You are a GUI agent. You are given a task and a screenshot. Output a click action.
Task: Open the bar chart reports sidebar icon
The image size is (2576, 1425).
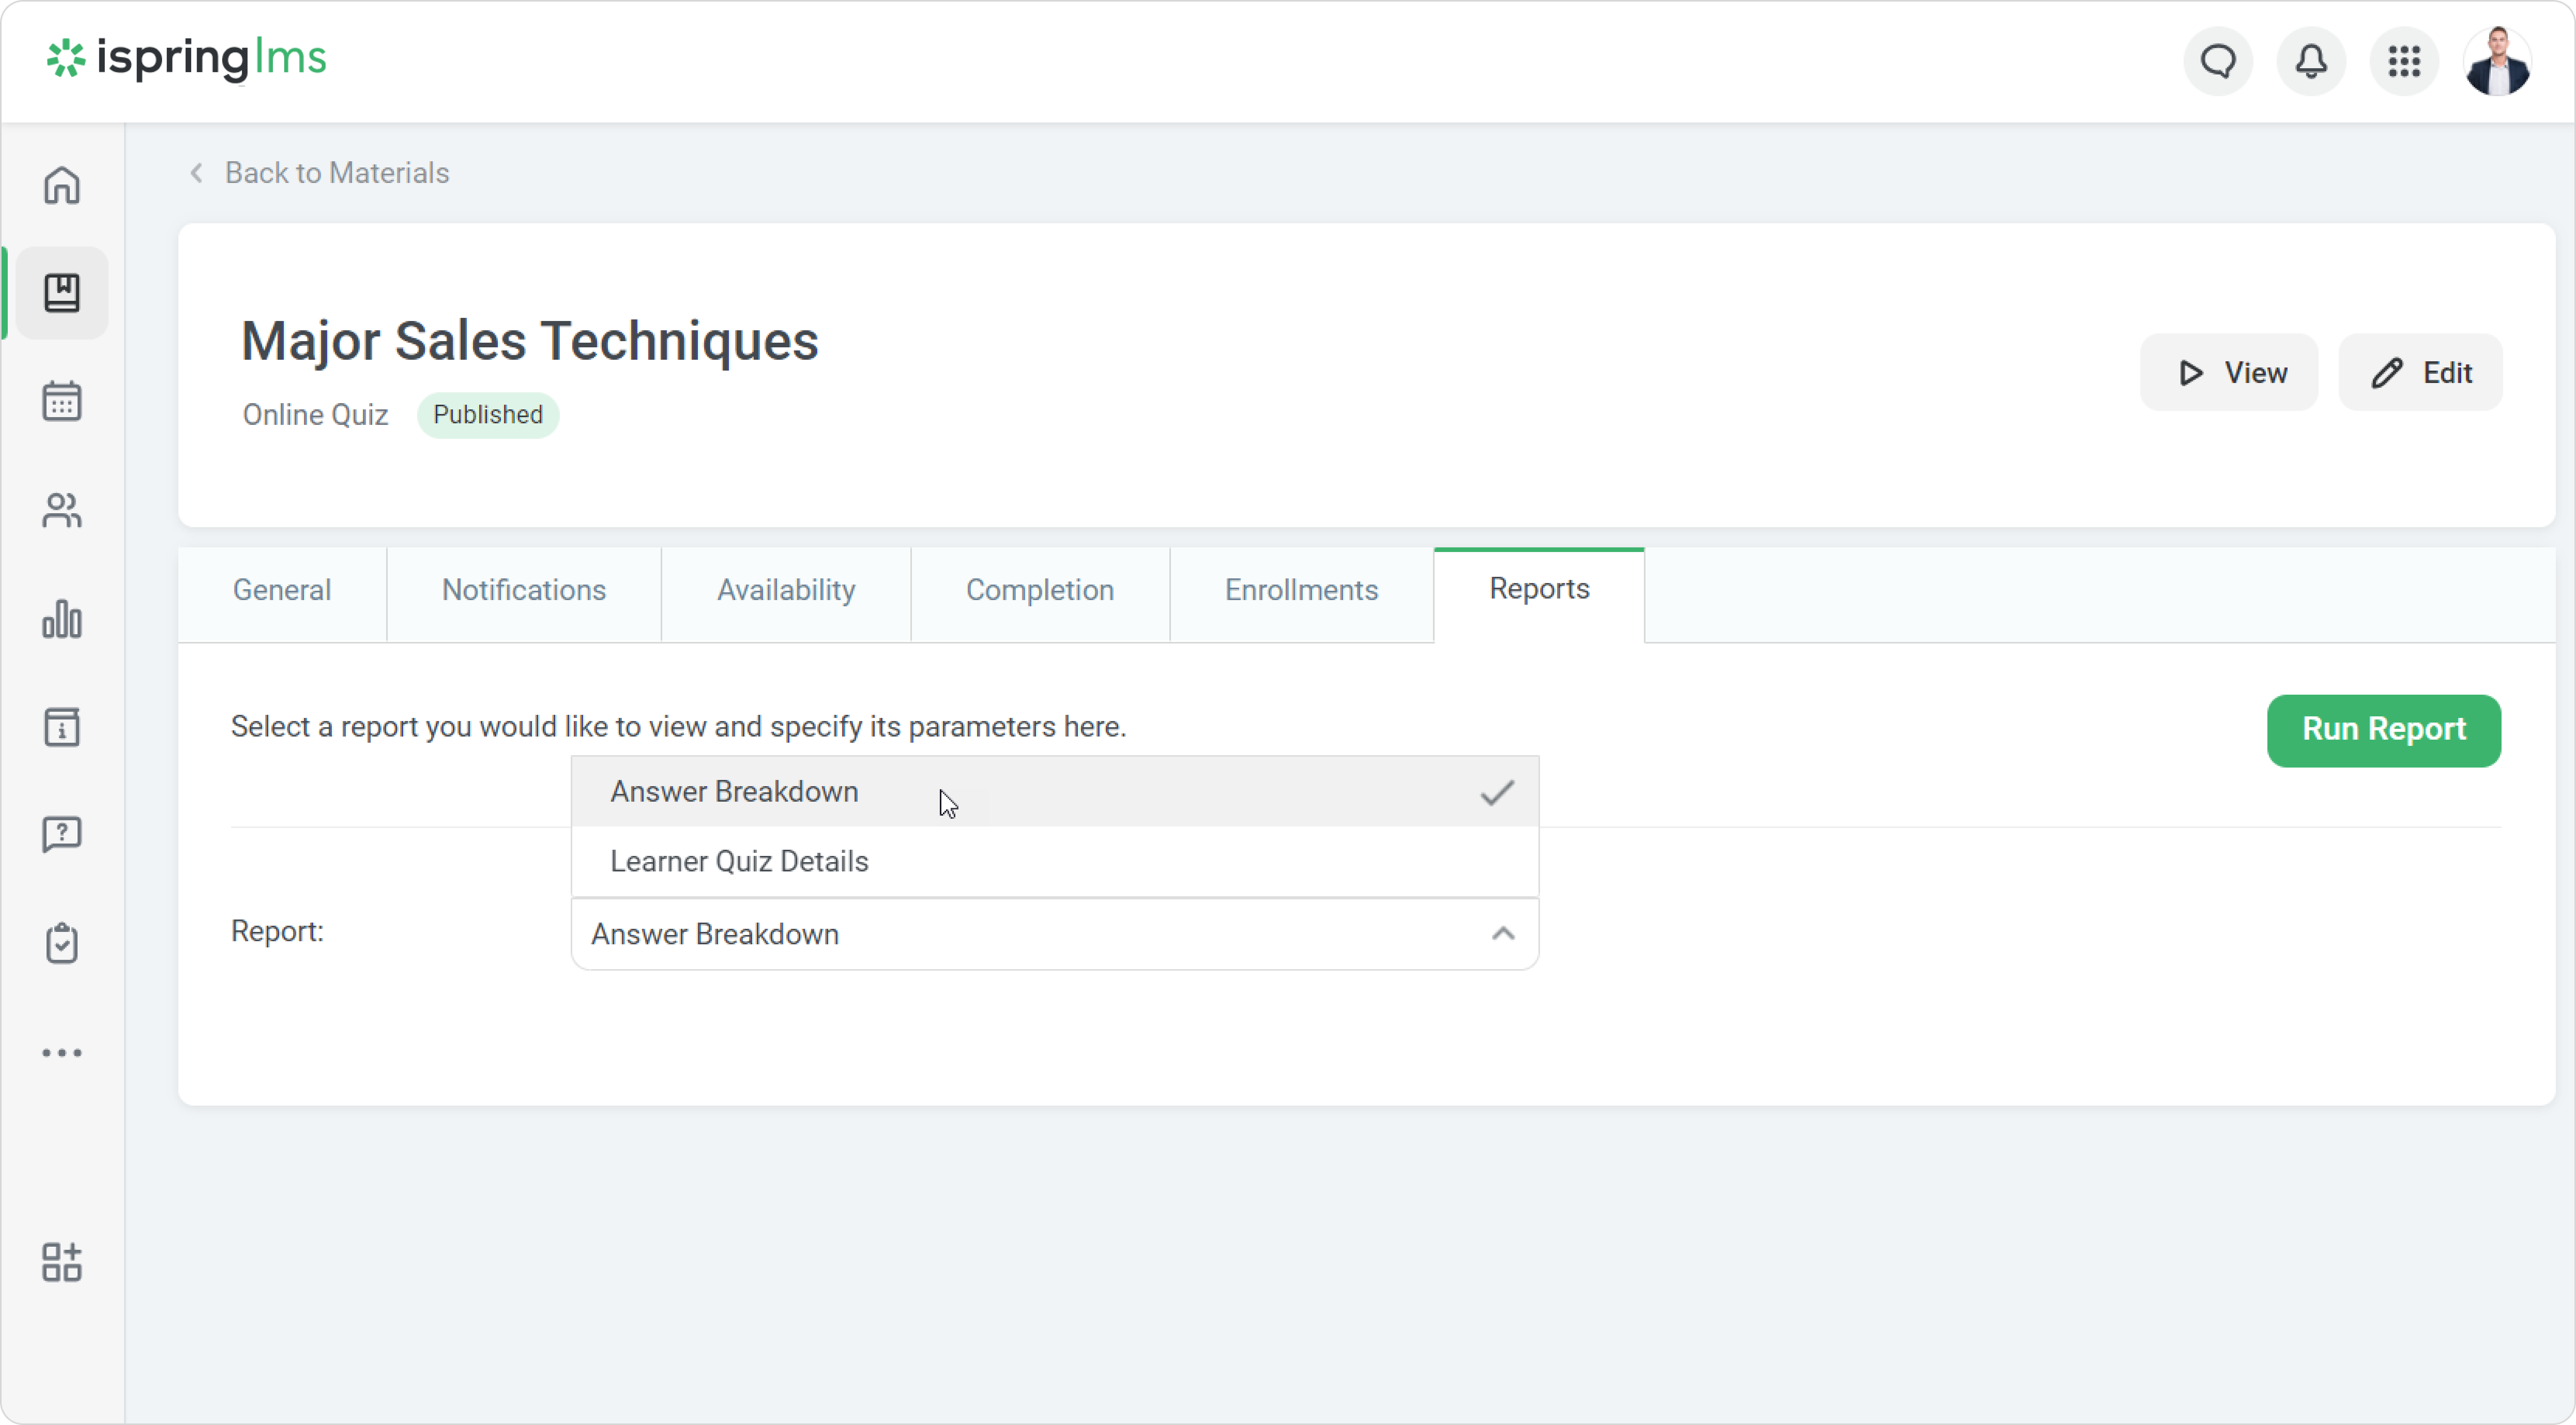62,619
